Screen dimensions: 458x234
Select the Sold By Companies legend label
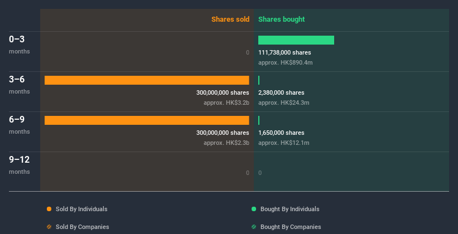point(83,227)
